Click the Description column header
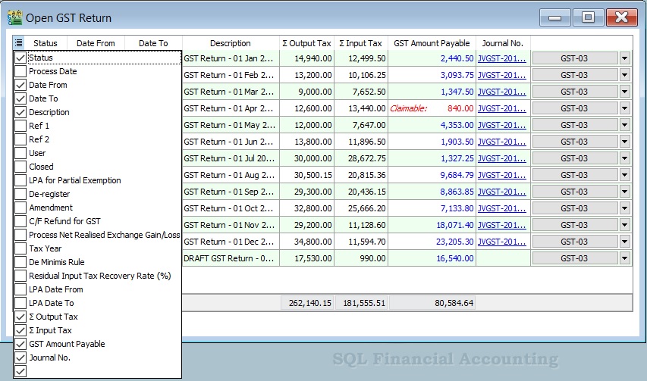The height and width of the screenshot is (381, 647). tap(231, 43)
